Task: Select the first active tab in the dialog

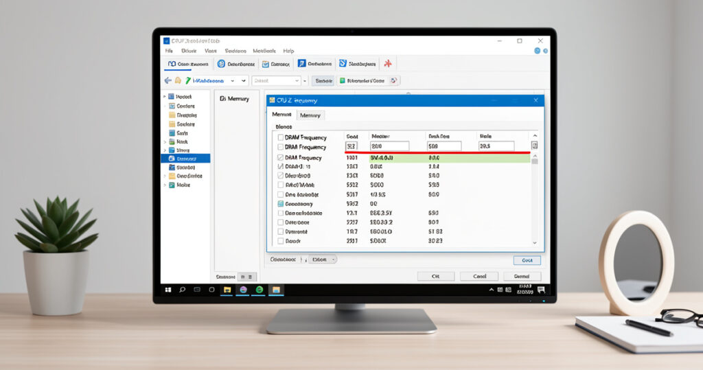Action: (281, 115)
